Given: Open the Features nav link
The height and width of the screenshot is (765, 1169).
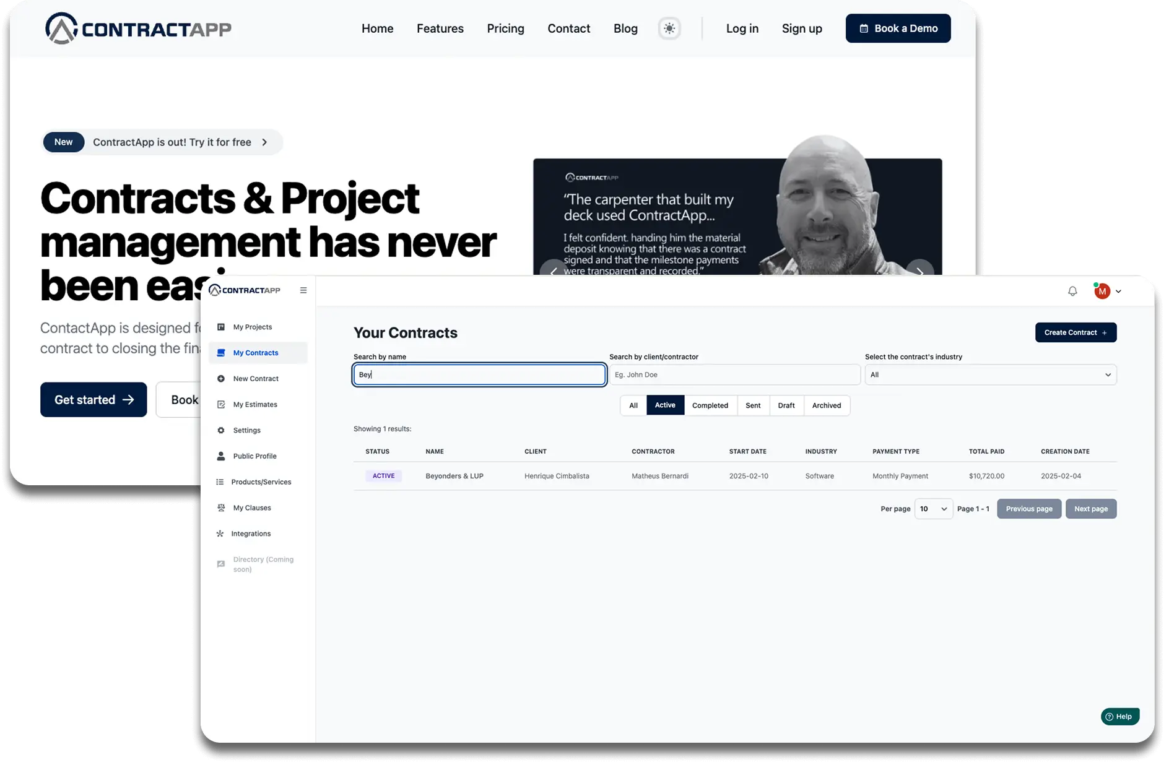Looking at the screenshot, I should tap(440, 28).
